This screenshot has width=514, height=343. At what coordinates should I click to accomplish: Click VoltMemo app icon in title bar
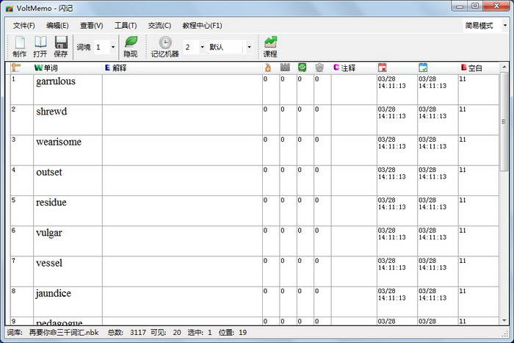click(x=10, y=8)
